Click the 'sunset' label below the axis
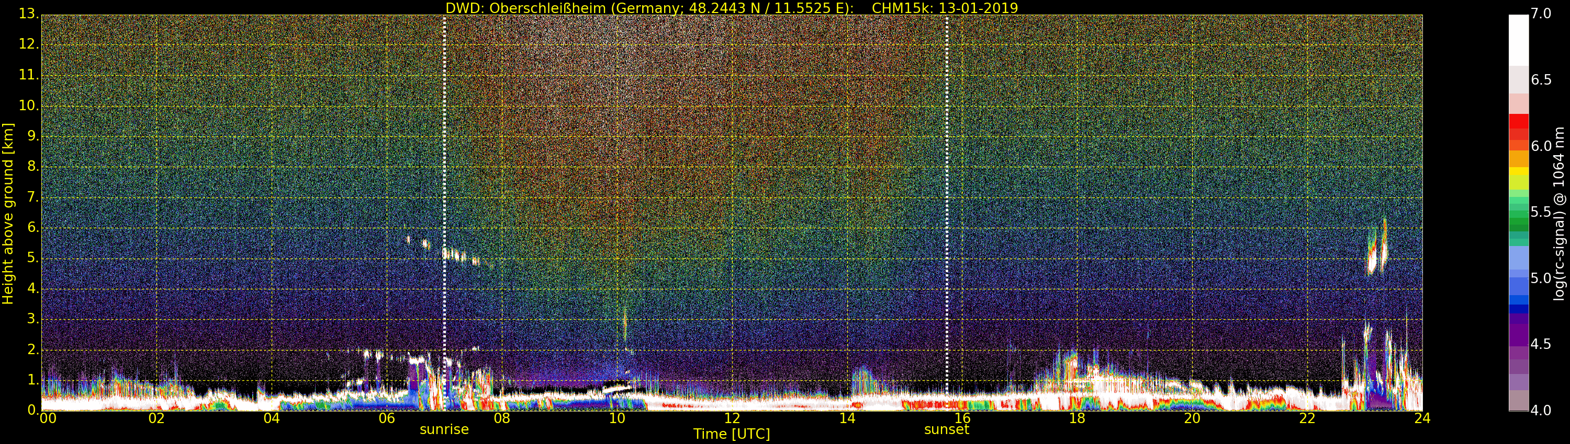1570x444 pixels. pyautogui.click(x=947, y=429)
